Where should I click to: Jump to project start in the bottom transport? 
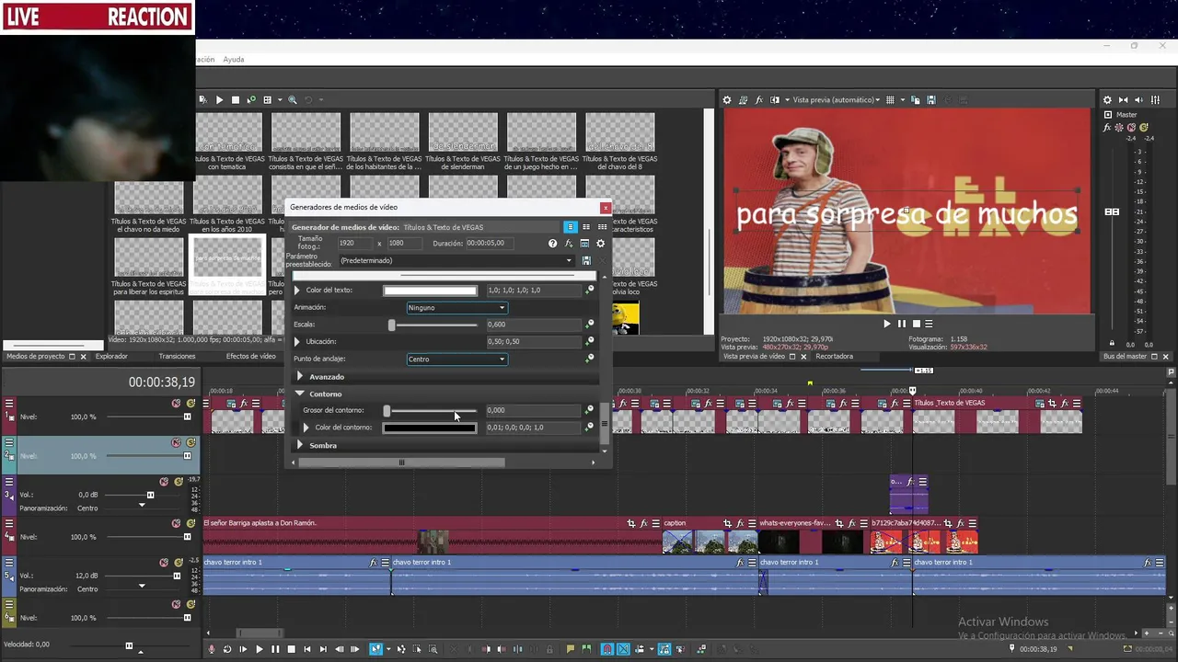(307, 649)
